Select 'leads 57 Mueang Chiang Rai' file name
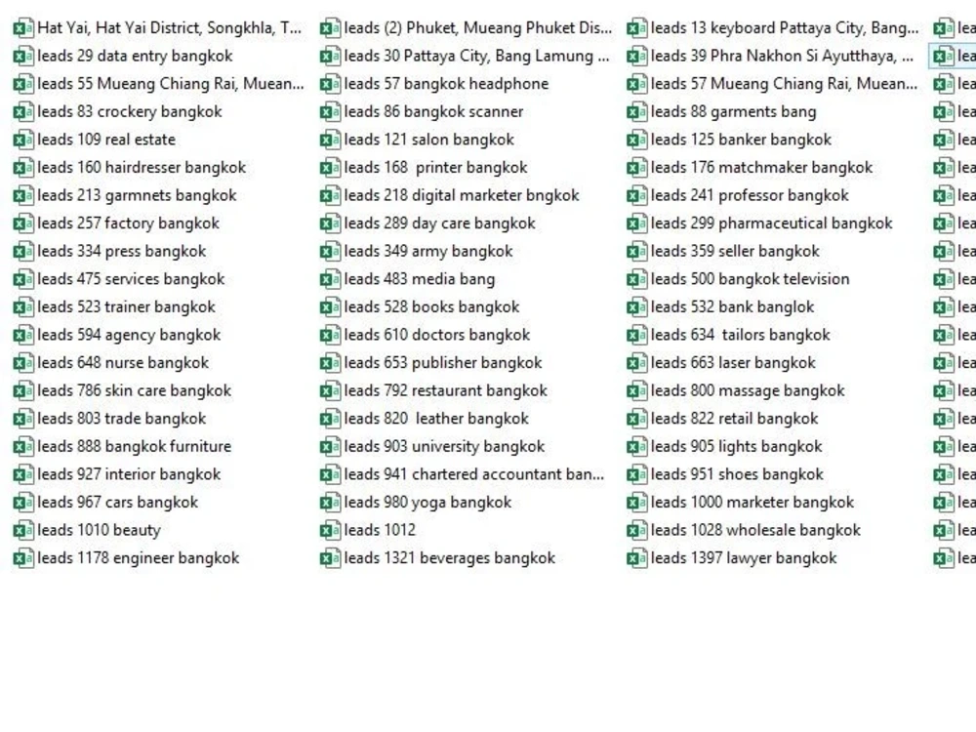This screenshot has height=732, width=976. click(x=785, y=84)
